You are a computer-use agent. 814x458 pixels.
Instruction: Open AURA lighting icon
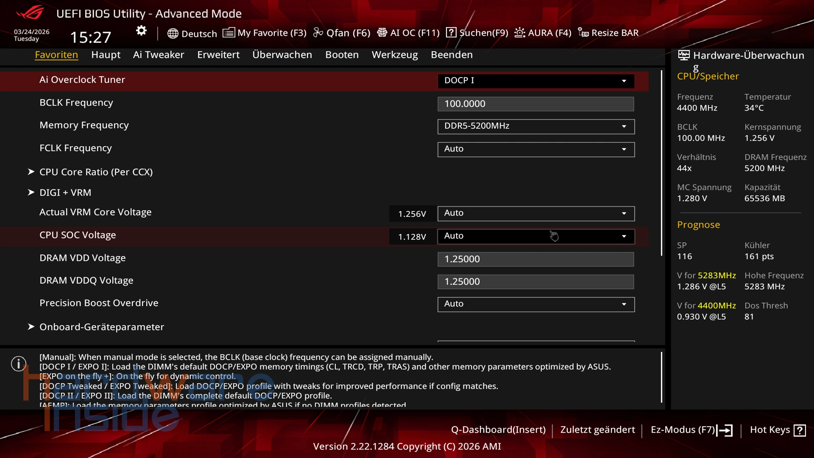[x=520, y=33]
